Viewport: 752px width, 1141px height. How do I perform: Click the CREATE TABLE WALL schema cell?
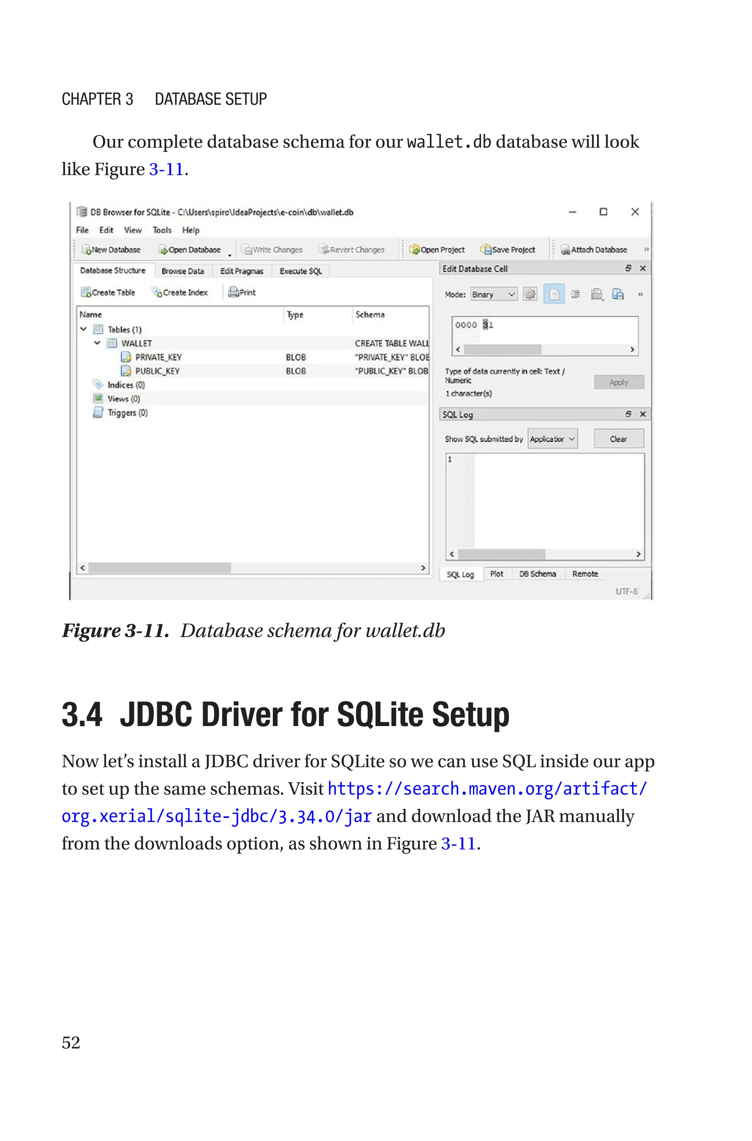point(391,343)
